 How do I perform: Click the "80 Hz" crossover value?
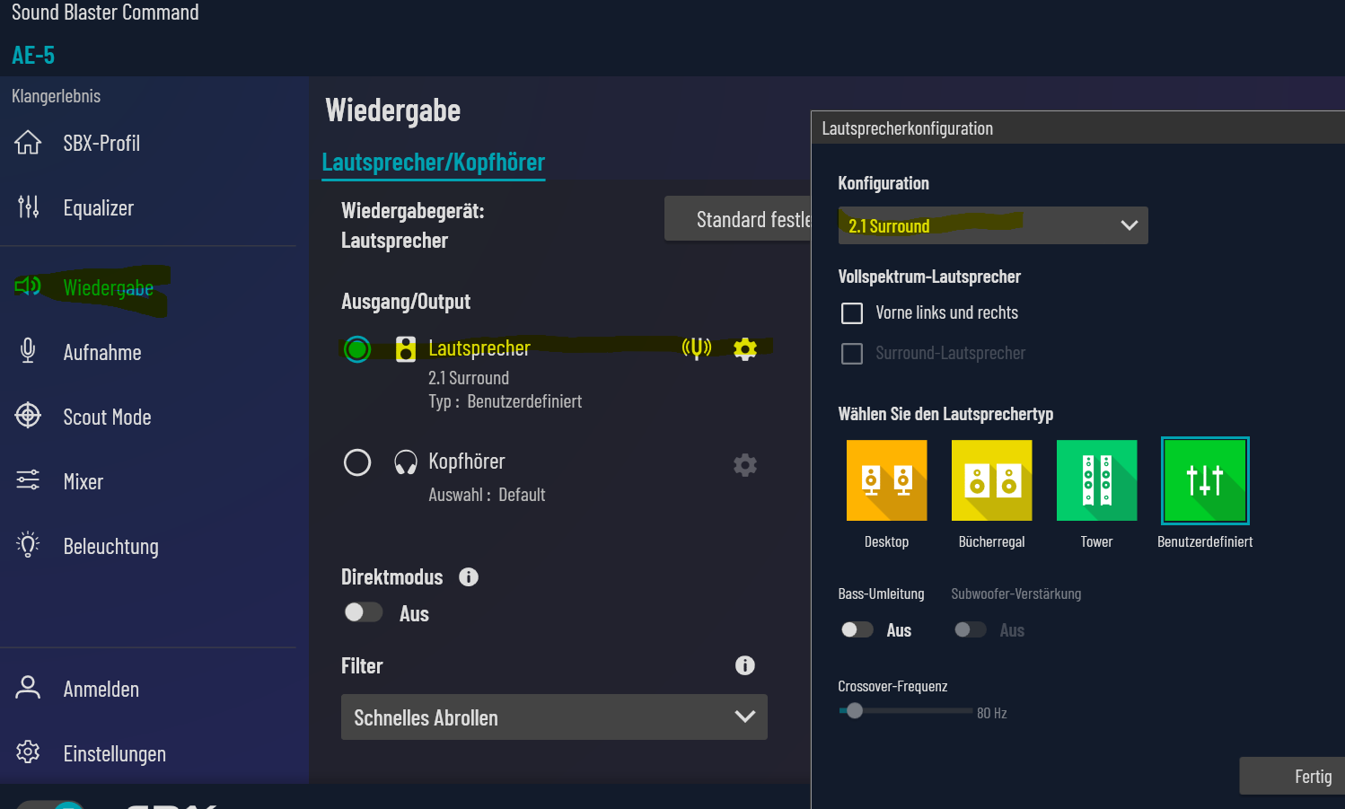click(992, 713)
